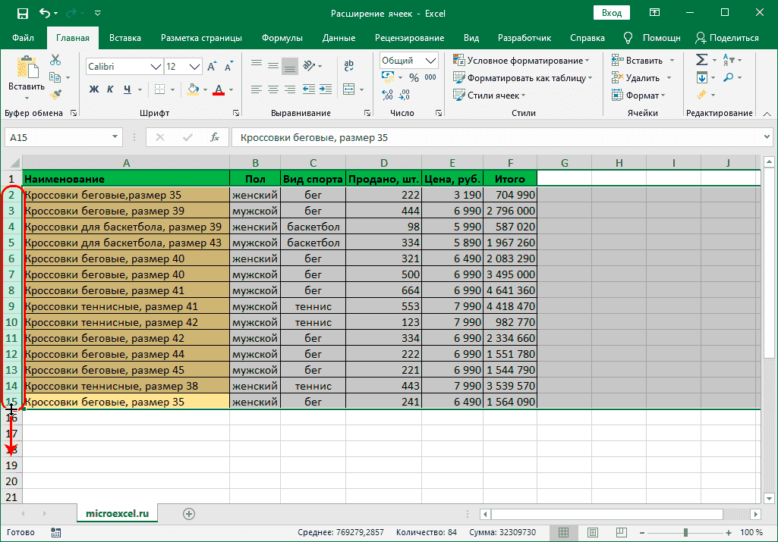The image size is (778, 542).
Task: Click the Вход sign-in button
Action: (x=611, y=13)
